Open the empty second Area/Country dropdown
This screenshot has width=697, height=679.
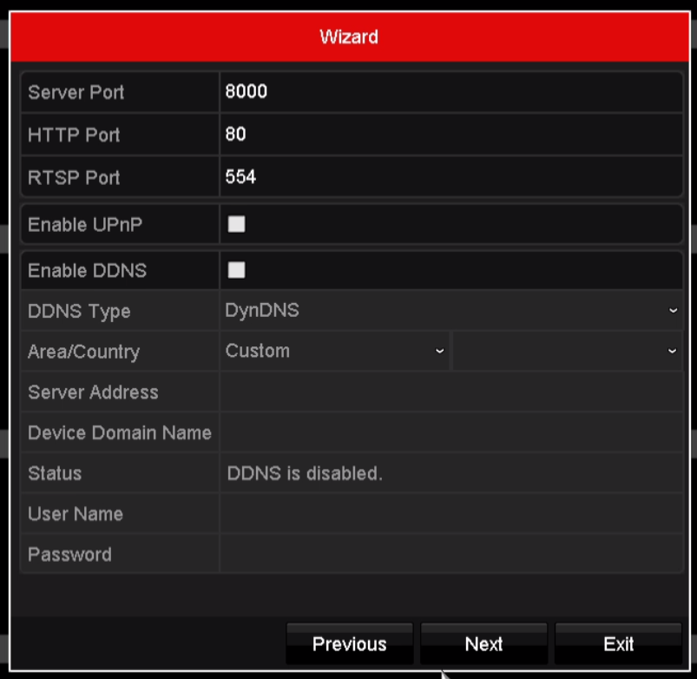click(566, 352)
